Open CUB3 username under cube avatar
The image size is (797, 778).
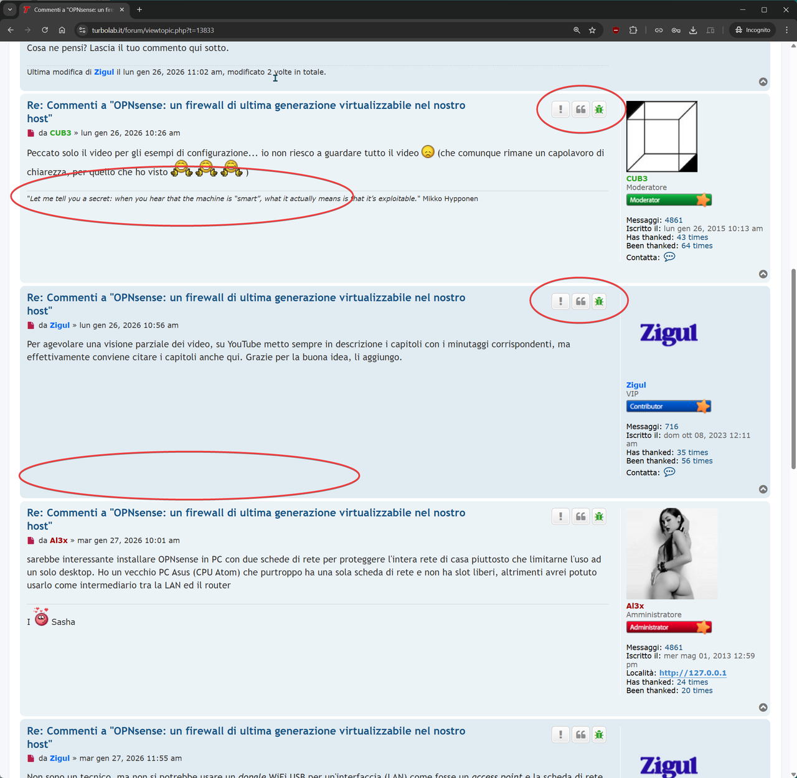pos(637,179)
